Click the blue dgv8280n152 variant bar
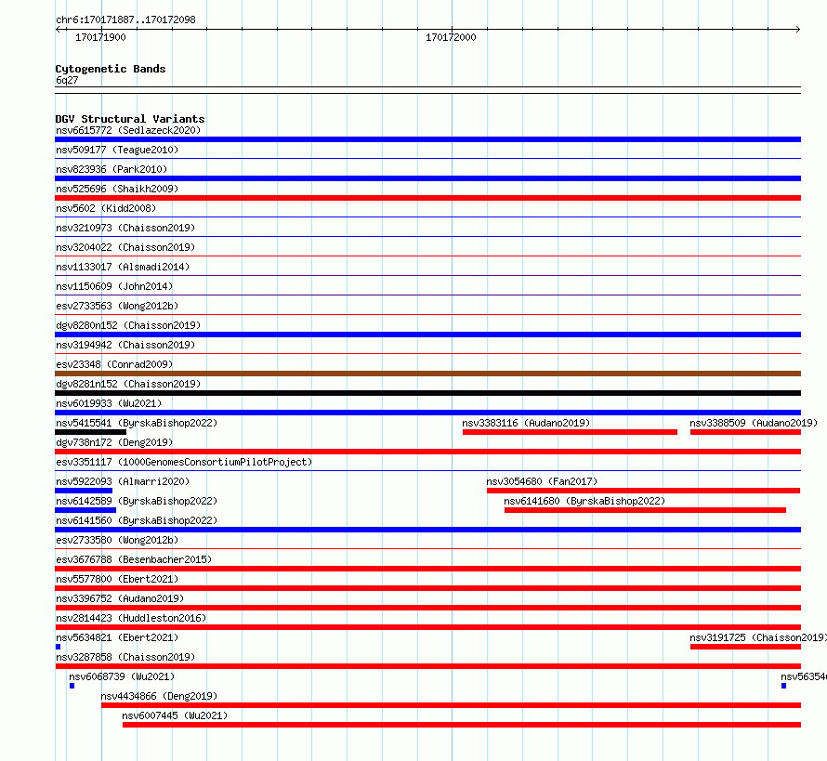 tap(427, 335)
